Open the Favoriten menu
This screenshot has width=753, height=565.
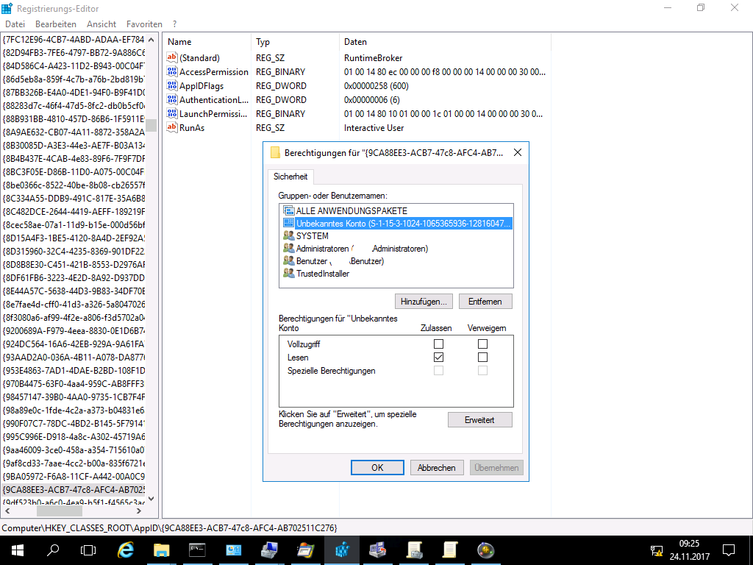click(x=144, y=24)
